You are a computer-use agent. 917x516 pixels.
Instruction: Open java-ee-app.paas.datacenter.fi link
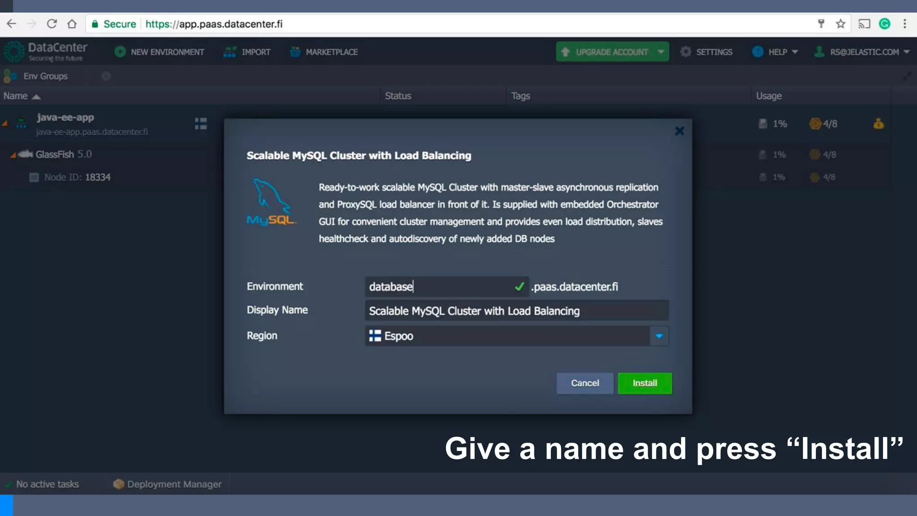[x=92, y=132]
